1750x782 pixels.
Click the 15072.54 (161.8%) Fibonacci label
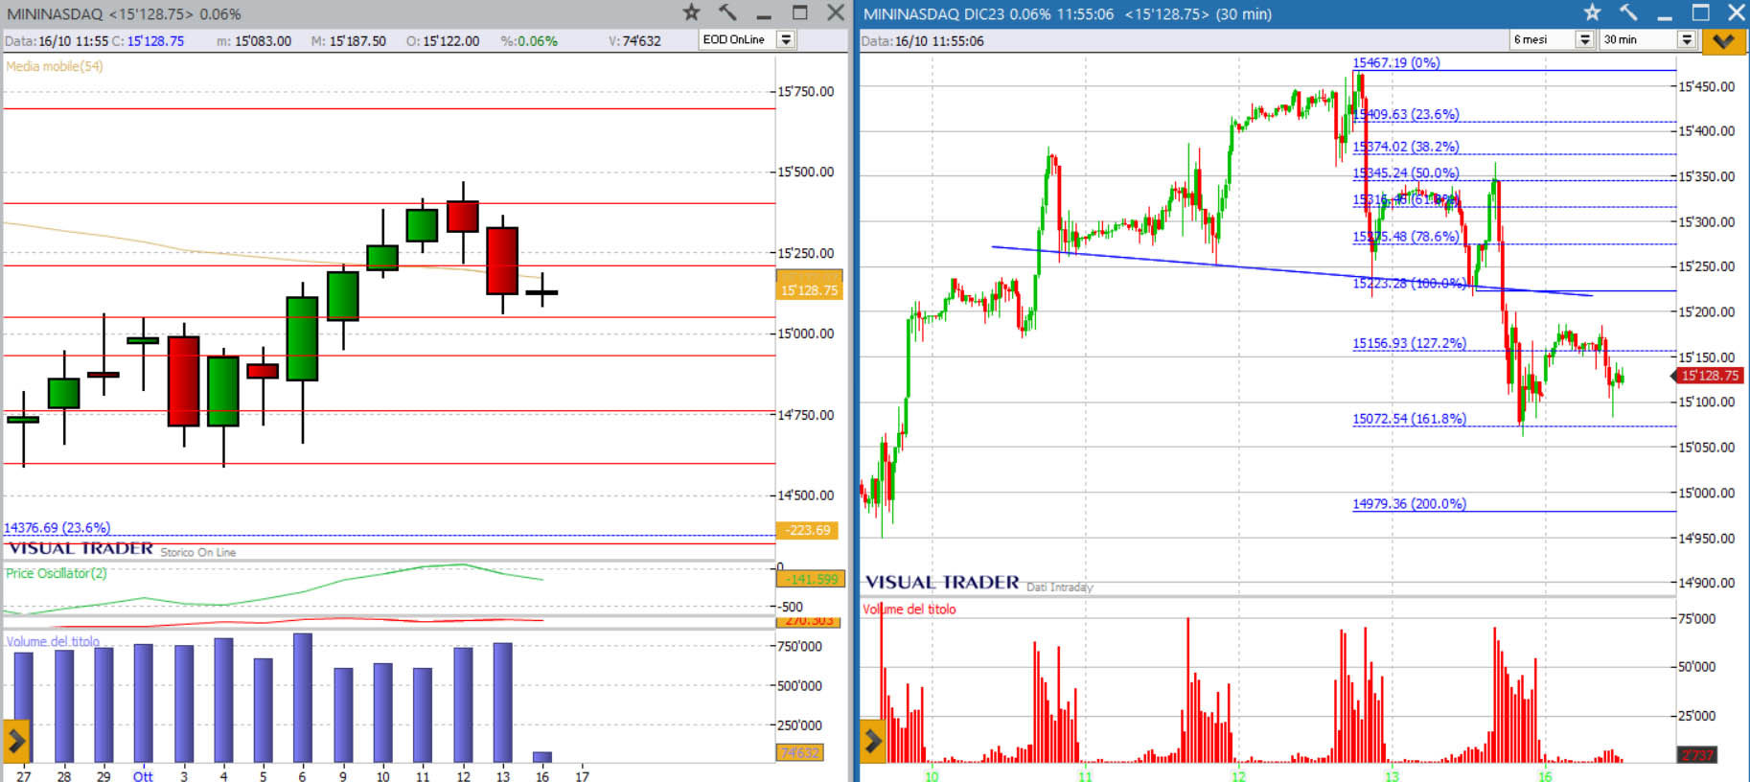tap(1410, 419)
